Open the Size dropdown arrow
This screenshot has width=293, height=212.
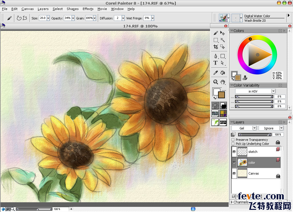pyautogui.click(x=48, y=18)
